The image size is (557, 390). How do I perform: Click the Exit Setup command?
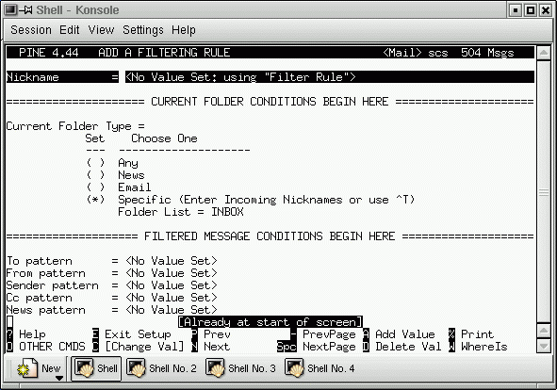point(132,334)
